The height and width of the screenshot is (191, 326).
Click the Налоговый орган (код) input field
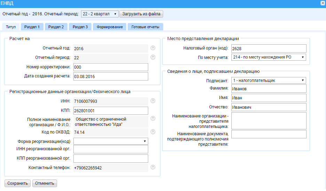269,48
